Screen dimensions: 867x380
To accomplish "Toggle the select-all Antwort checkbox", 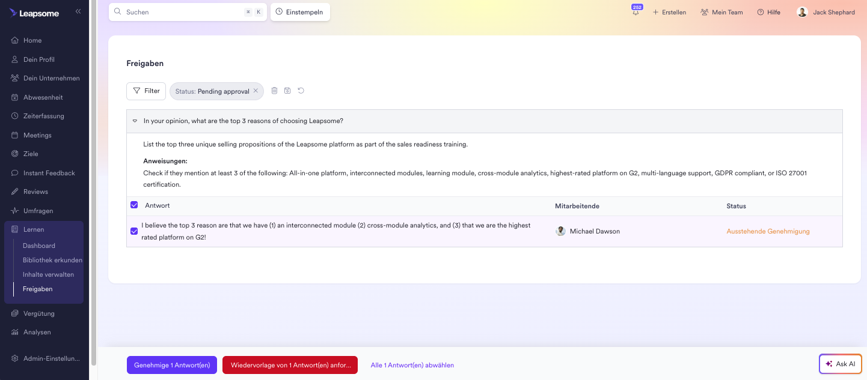I will click(134, 205).
